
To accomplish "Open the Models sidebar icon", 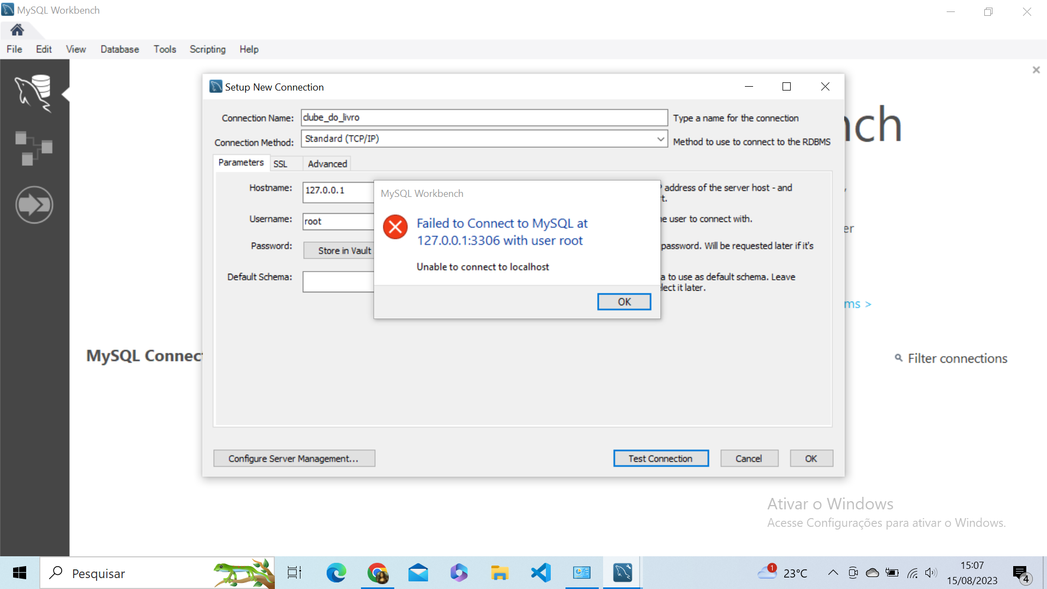I will tap(34, 148).
